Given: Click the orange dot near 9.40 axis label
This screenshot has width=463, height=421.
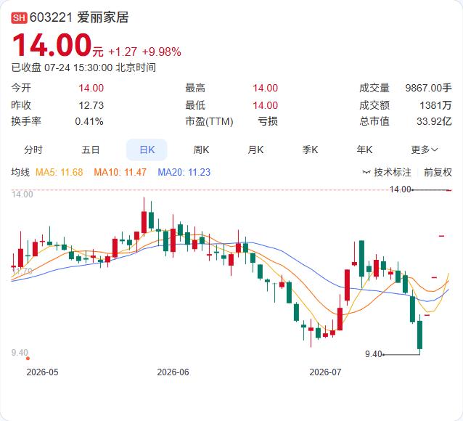Looking at the screenshot, I should pyautogui.click(x=28, y=359).
